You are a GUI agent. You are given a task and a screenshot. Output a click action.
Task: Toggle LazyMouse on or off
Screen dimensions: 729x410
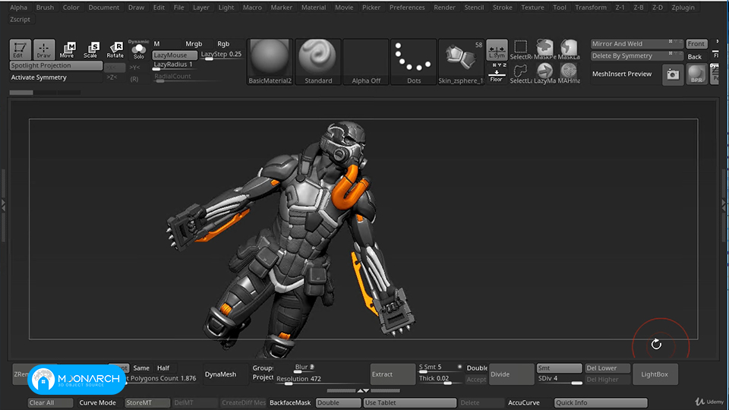tap(175, 55)
